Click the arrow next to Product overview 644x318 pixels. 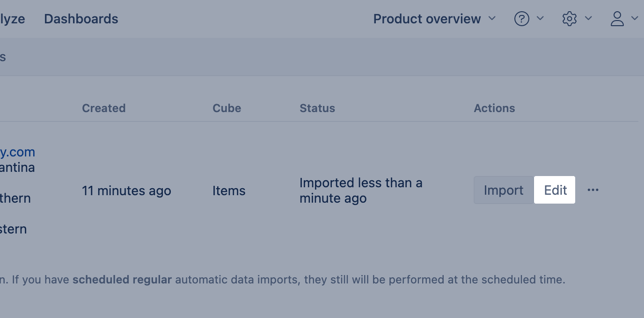[x=492, y=18]
